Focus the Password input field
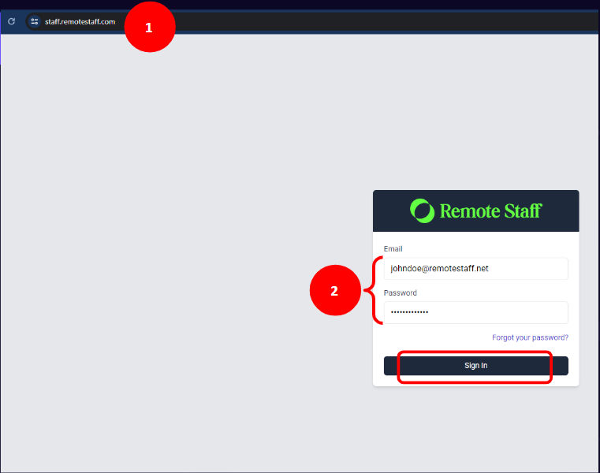Viewport: 600px width, 473px height. pos(475,313)
